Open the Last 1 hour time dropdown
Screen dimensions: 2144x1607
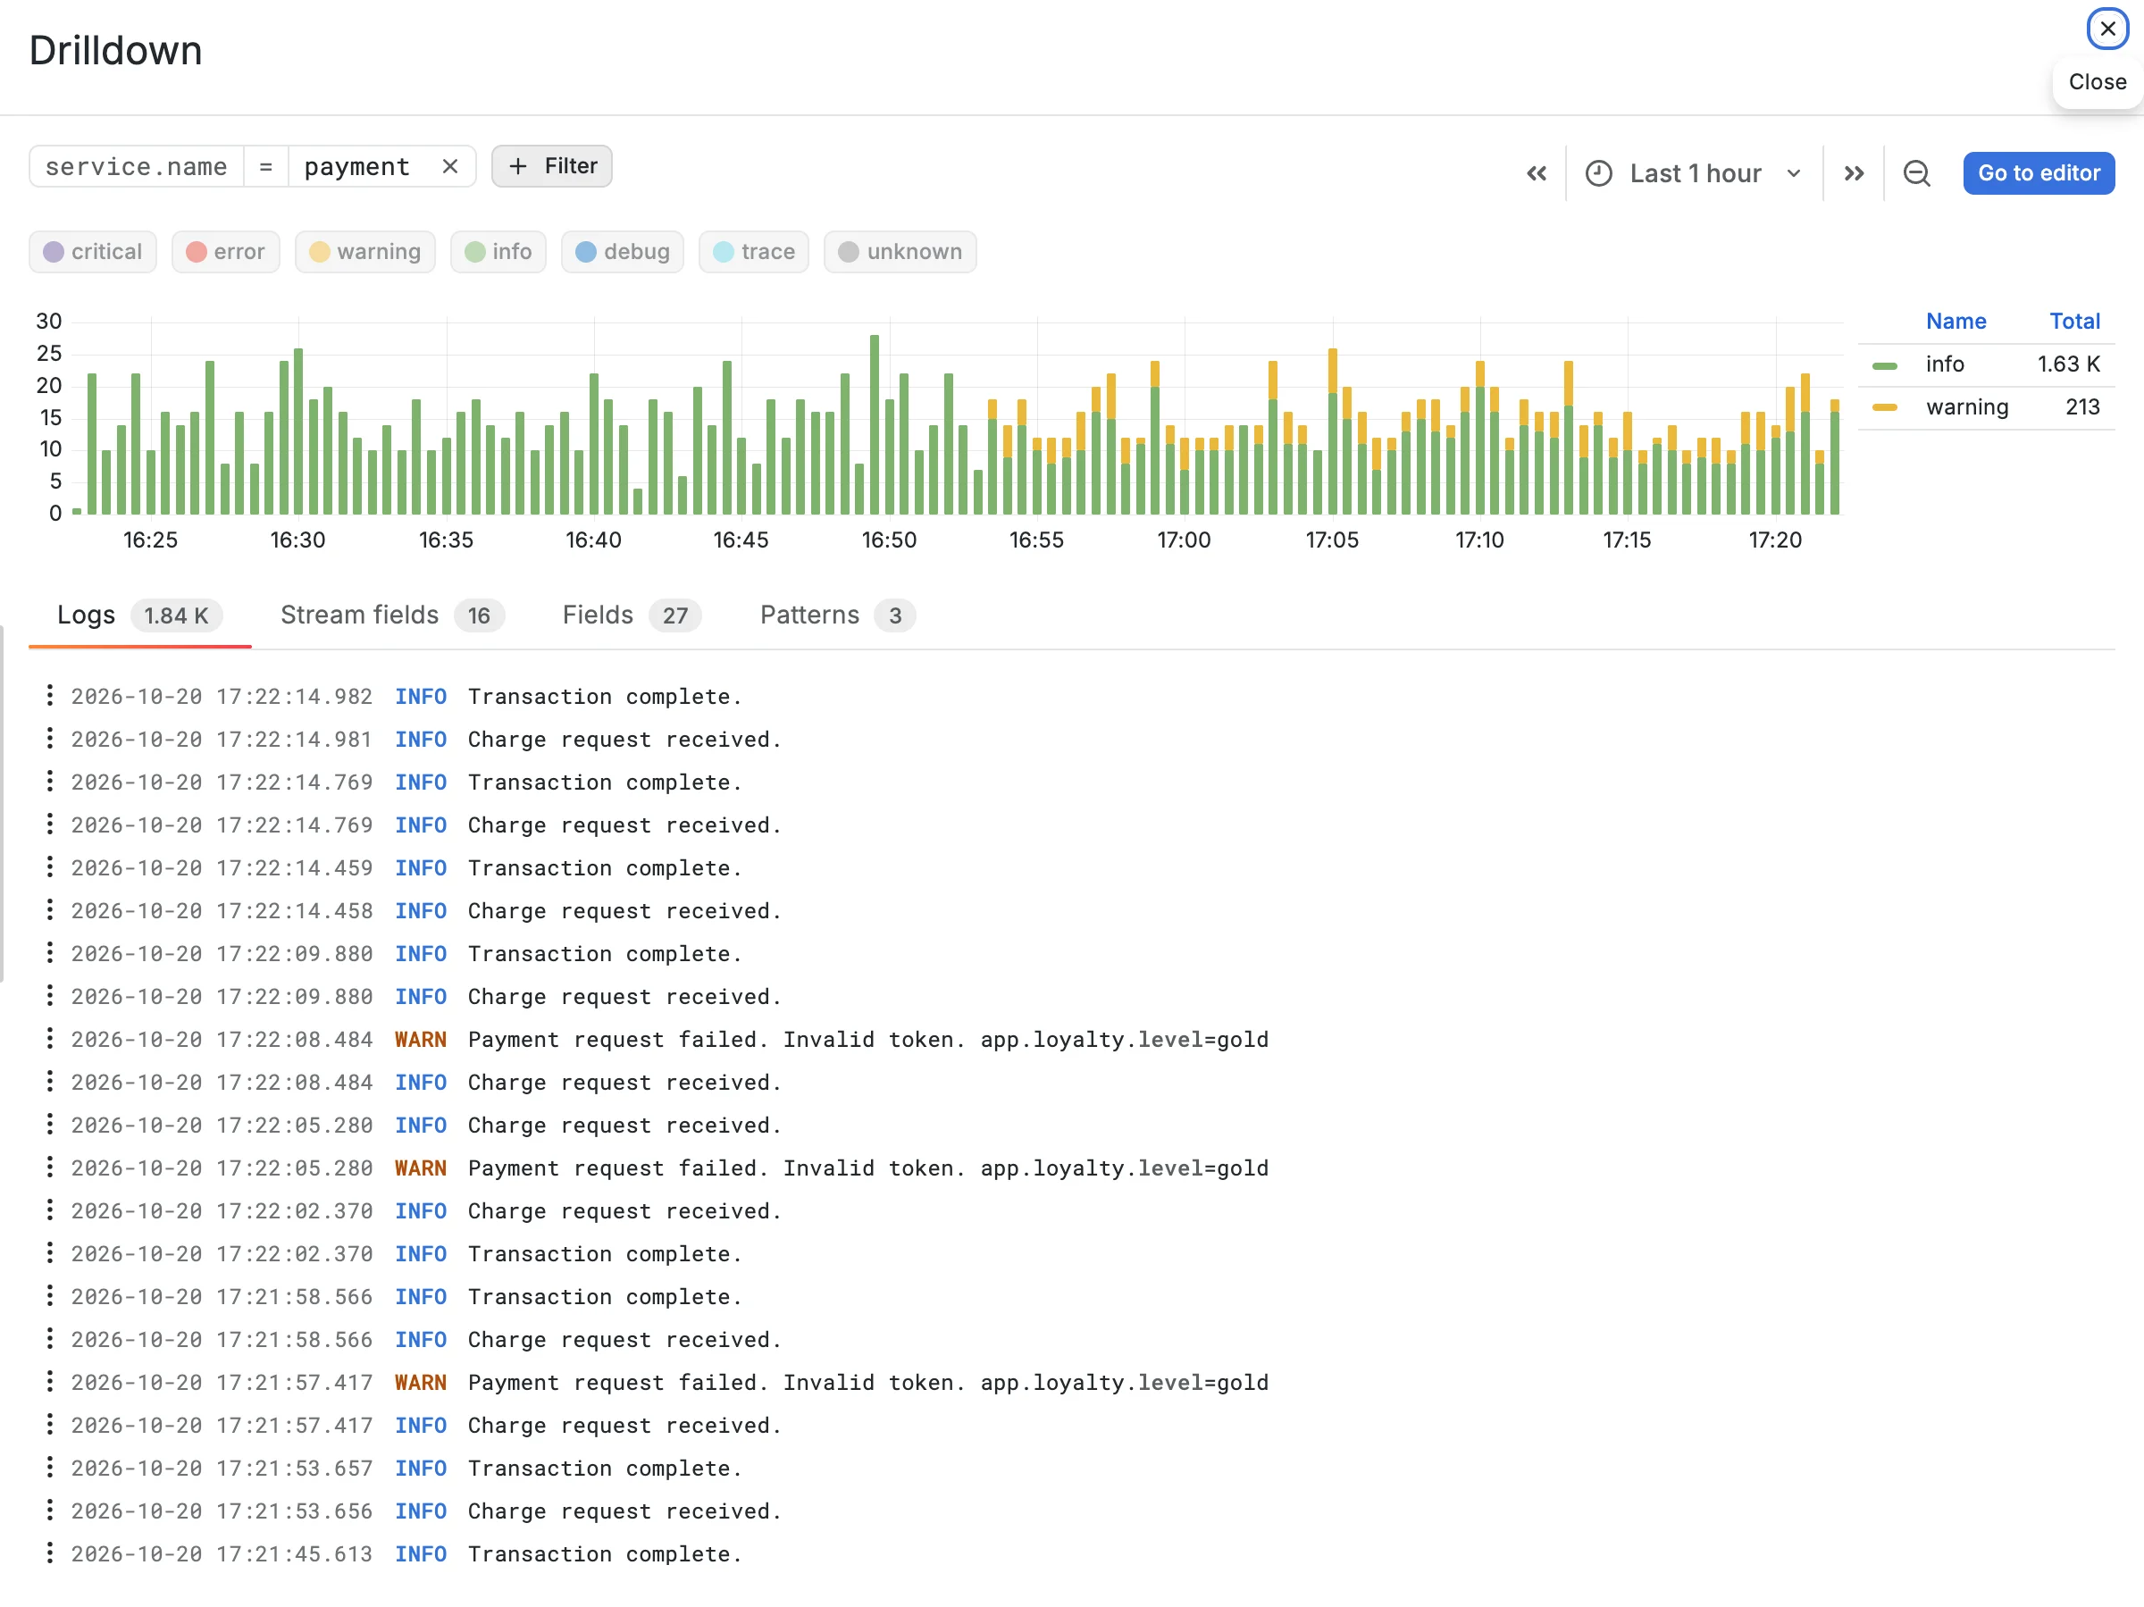point(1695,173)
